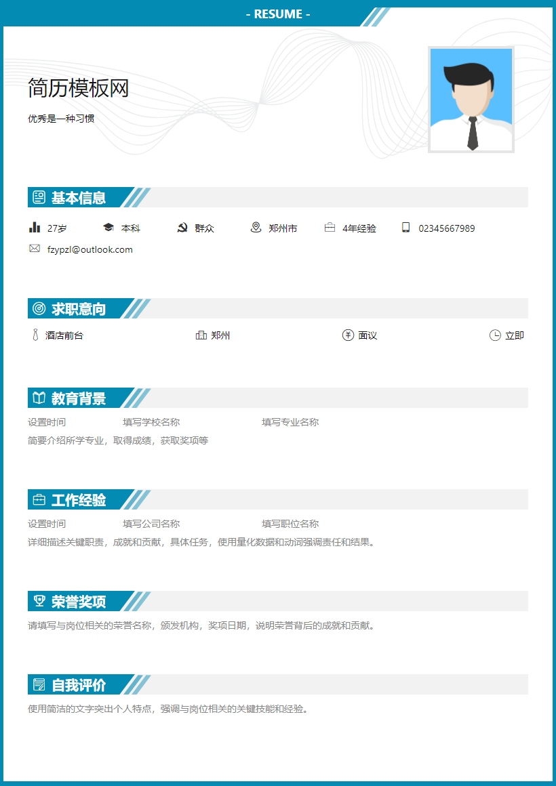Click the document icon beside 自我评价
Viewport: 556px width, 786px height.
pyautogui.click(x=39, y=685)
